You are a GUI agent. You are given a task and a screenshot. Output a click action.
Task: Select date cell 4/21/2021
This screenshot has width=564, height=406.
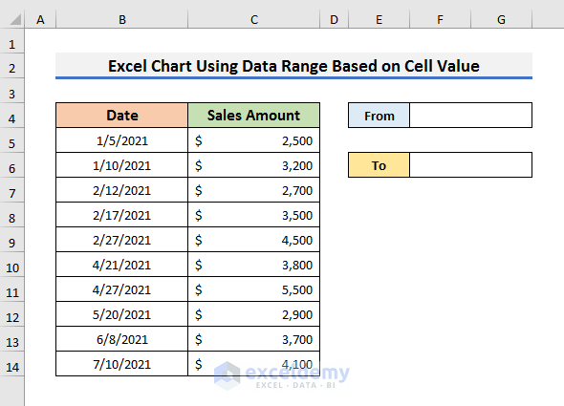(x=122, y=265)
